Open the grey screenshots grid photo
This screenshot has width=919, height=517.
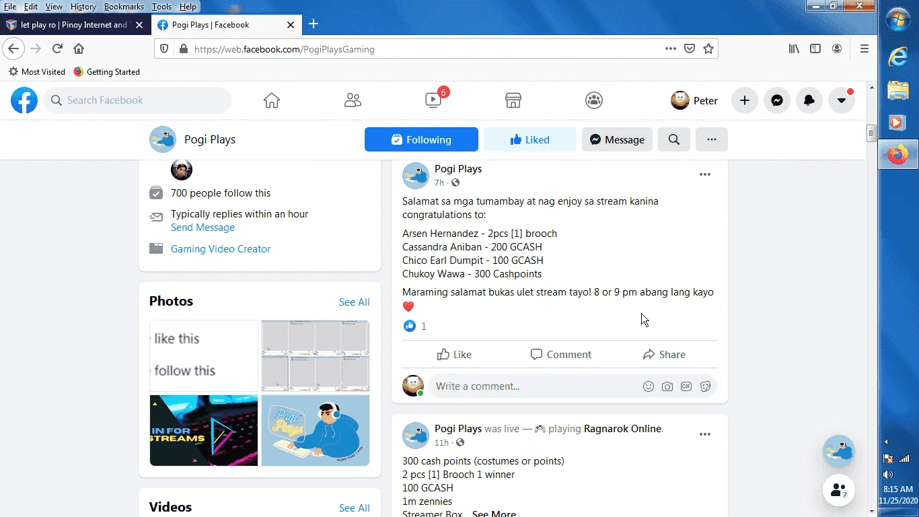[316, 356]
